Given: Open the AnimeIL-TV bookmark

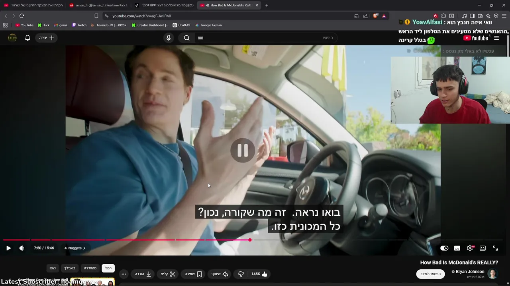Looking at the screenshot, I should tap(109, 25).
